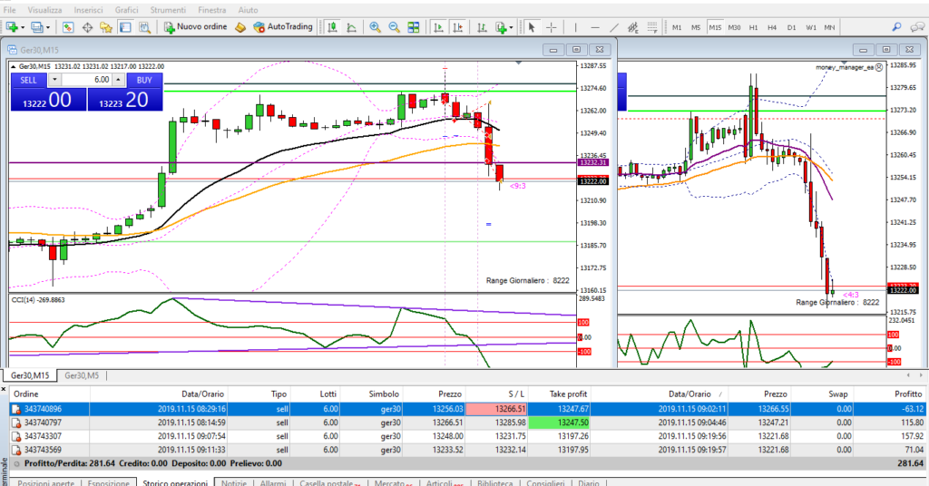Select the Fibonacci Retracement tool
The height and width of the screenshot is (486, 929).
coord(651,27)
